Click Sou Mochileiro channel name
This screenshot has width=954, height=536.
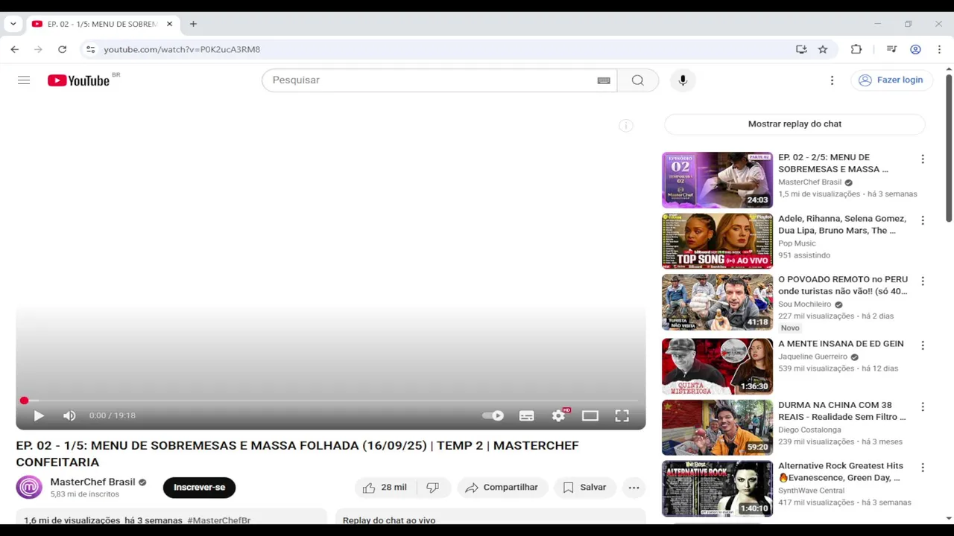point(804,304)
